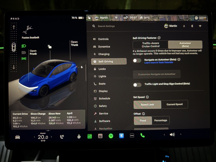Show info icon next to Set Speed
The image size is (216, 162).
pyautogui.click(x=147, y=97)
